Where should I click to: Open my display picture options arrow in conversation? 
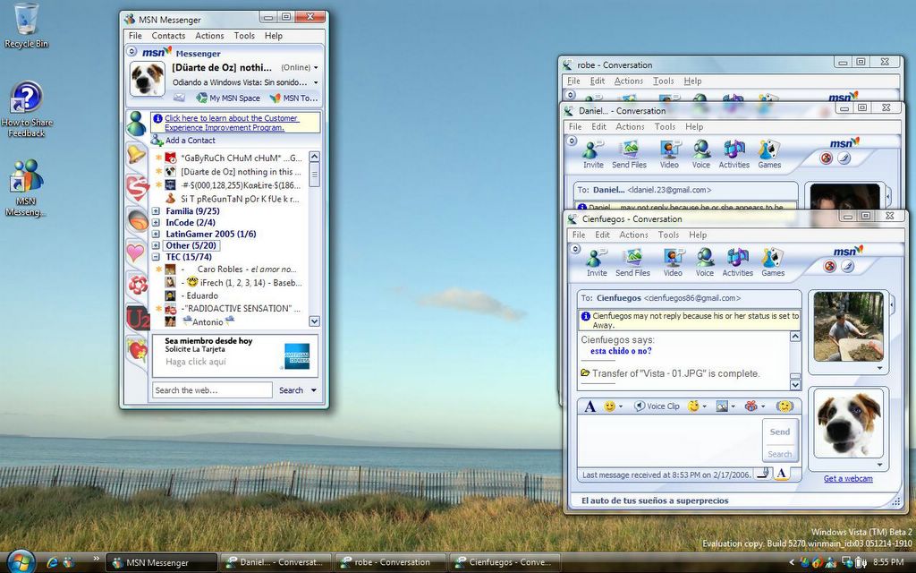[x=880, y=466]
